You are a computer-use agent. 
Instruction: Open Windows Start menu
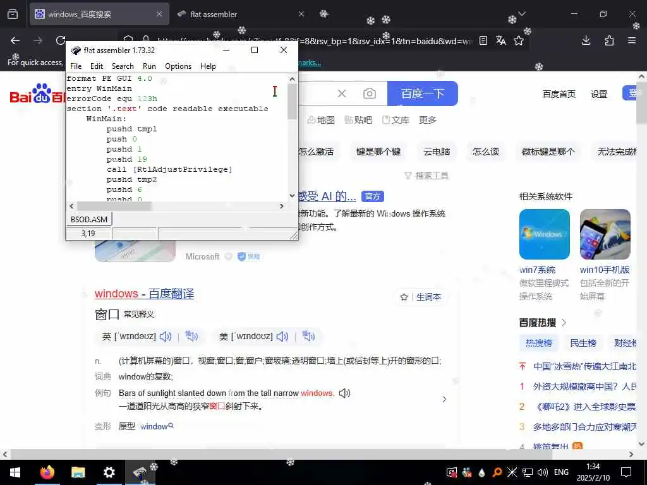(x=15, y=472)
